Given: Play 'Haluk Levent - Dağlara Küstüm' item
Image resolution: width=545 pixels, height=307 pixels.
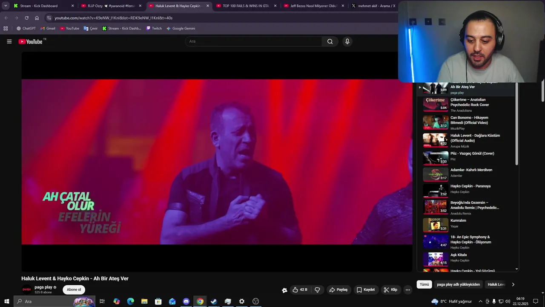Looking at the screenshot, I should pos(467,140).
